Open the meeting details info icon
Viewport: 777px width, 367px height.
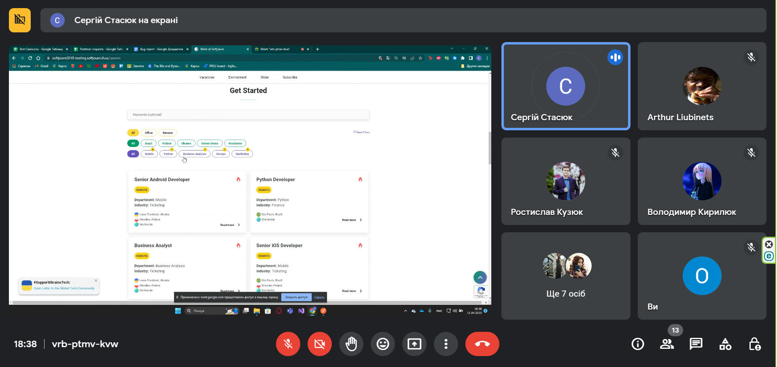pos(638,344)
